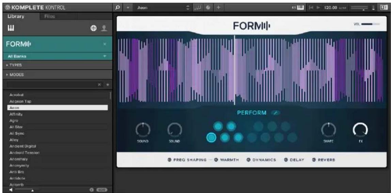Image resolution: width=391 pixels, height=193 pixels.
Task: Click the PERFORM section label
Action: [252, 113]
